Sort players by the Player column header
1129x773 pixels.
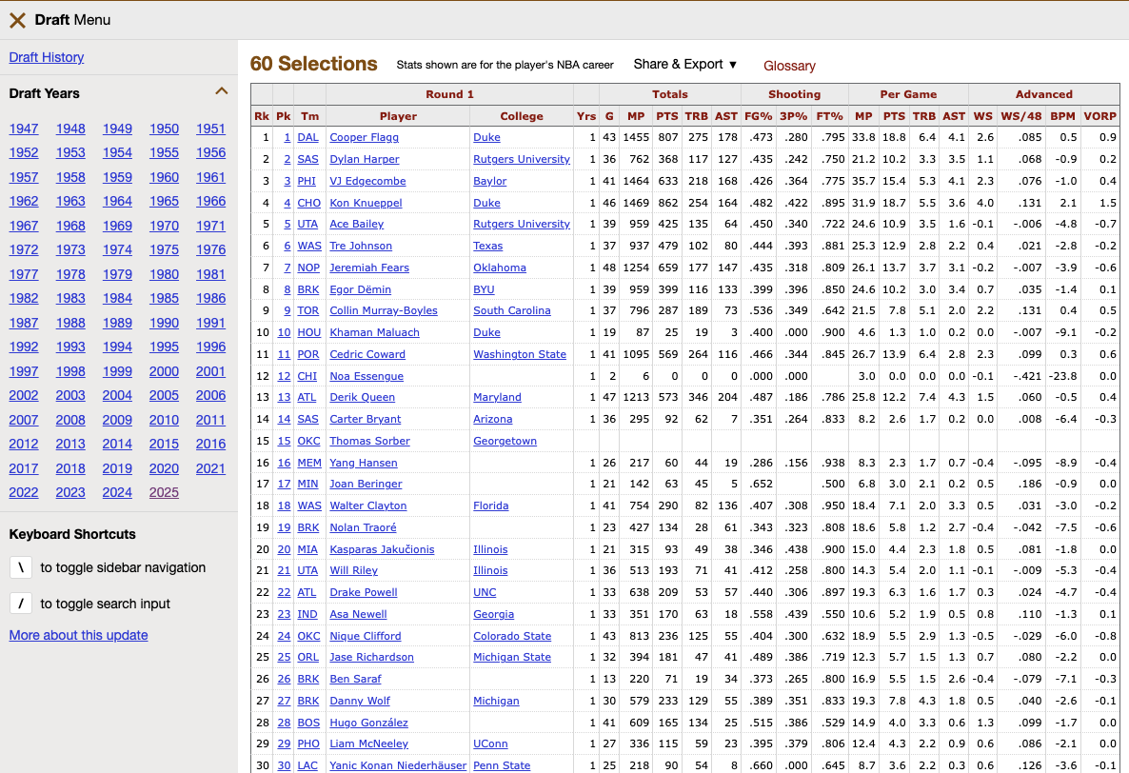pos(398,115)
